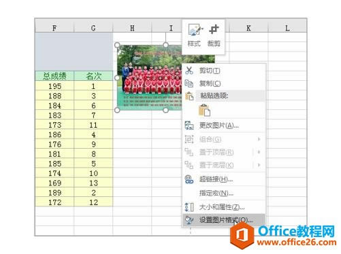Screen dimensions: 341x254
Task: Open 设置图片格式(O)... menu entry
Action: pyautogui.click(x=223, y=219)
